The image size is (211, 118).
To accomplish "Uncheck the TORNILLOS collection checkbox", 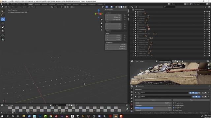I will click(x=136, y=29).
